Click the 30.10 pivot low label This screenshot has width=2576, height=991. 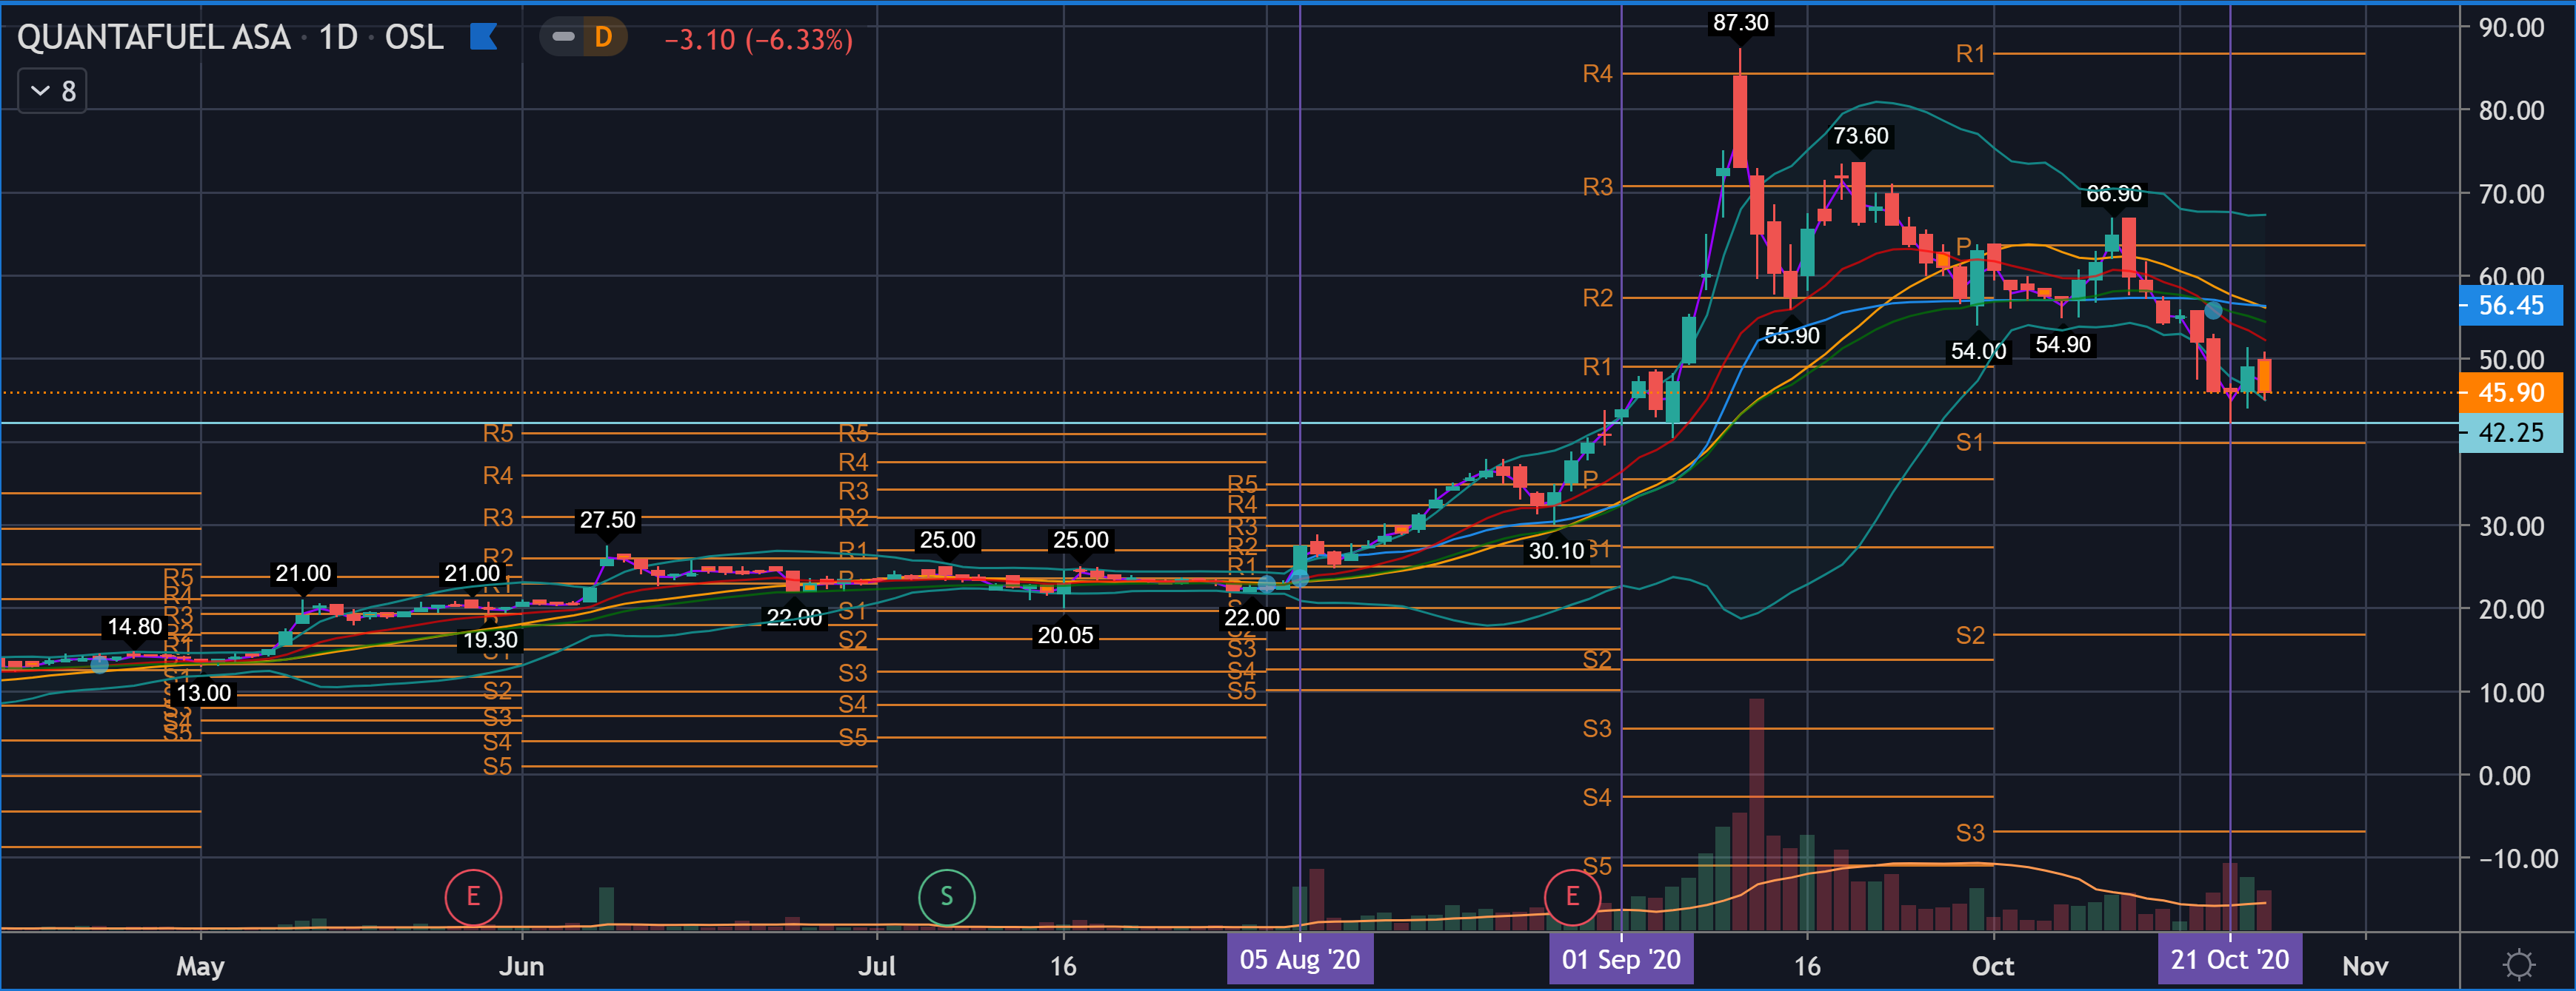click(1556, 551)
